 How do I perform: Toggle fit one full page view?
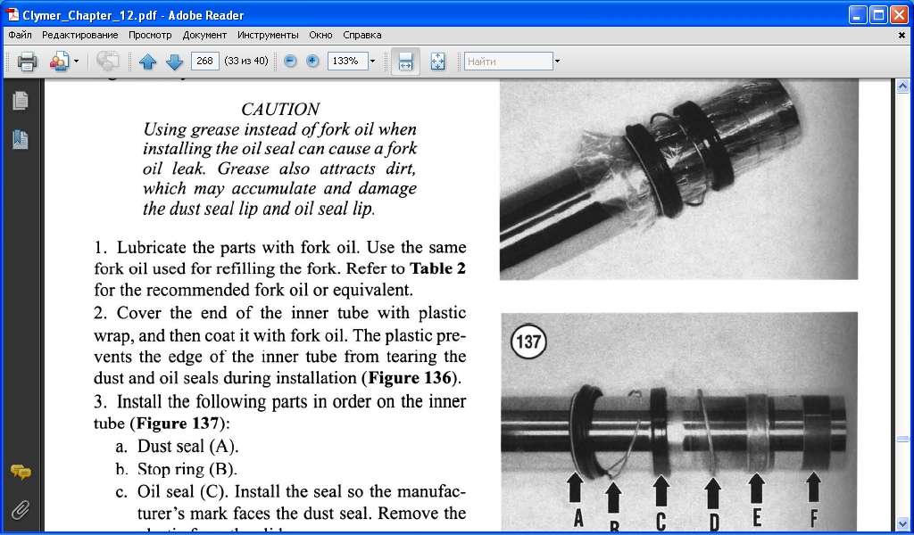pyautogui.click(x=437, y=62)
